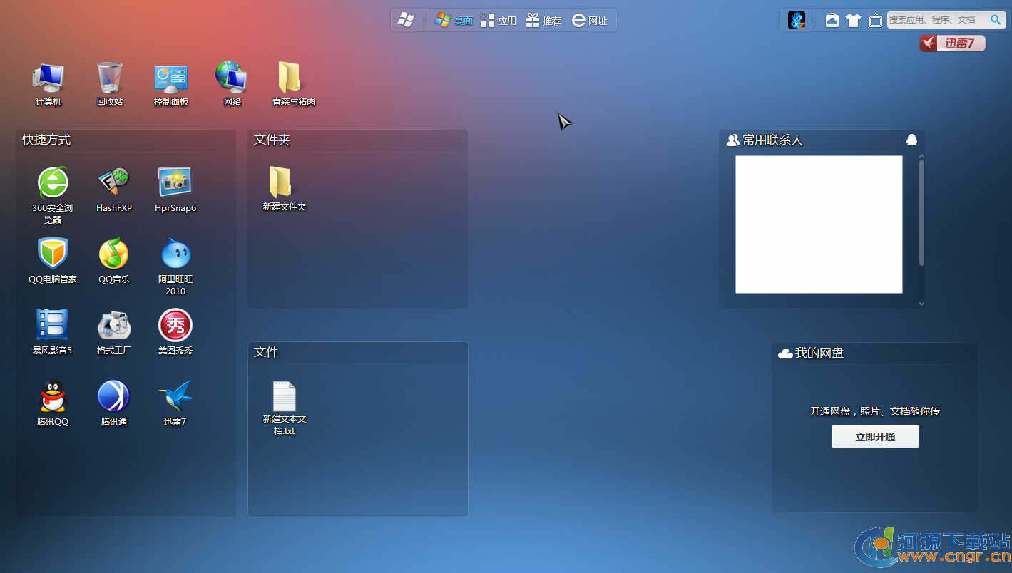Select the 新建文本文档.txt file
1012x573 pixels.
pyautogui.click(x=284, y=399)
